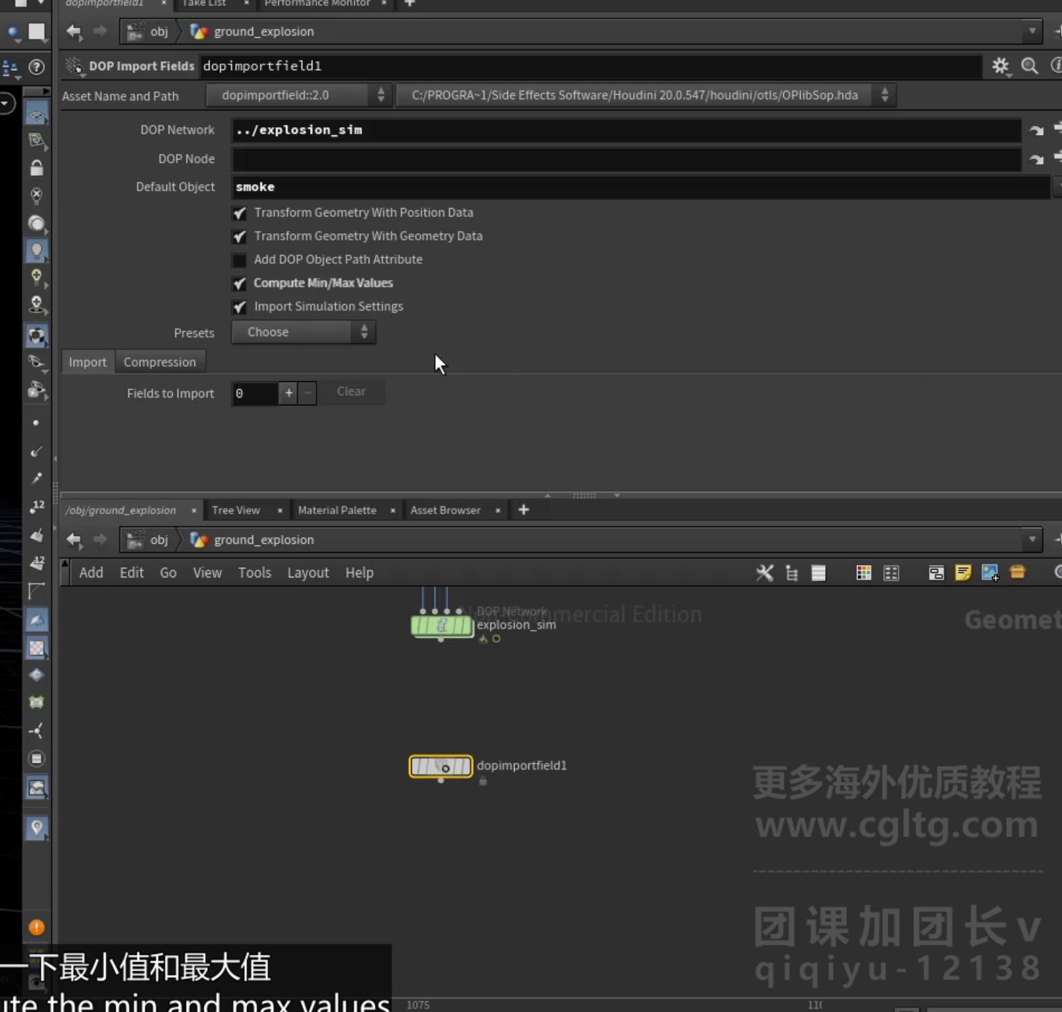Screen dimensions: 1062x1012
Task: Open the Layout menu
Action: pyautogui.click(x=308, y=573)
